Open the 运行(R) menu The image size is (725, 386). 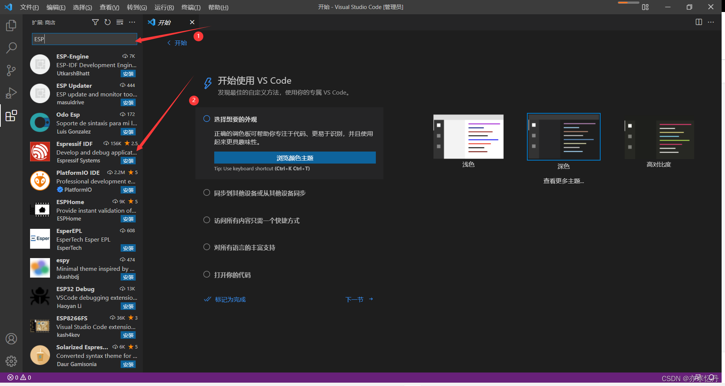pyautogui.click(x=164, y=7)
